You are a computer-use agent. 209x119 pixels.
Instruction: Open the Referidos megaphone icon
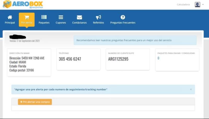pos(98,17)
